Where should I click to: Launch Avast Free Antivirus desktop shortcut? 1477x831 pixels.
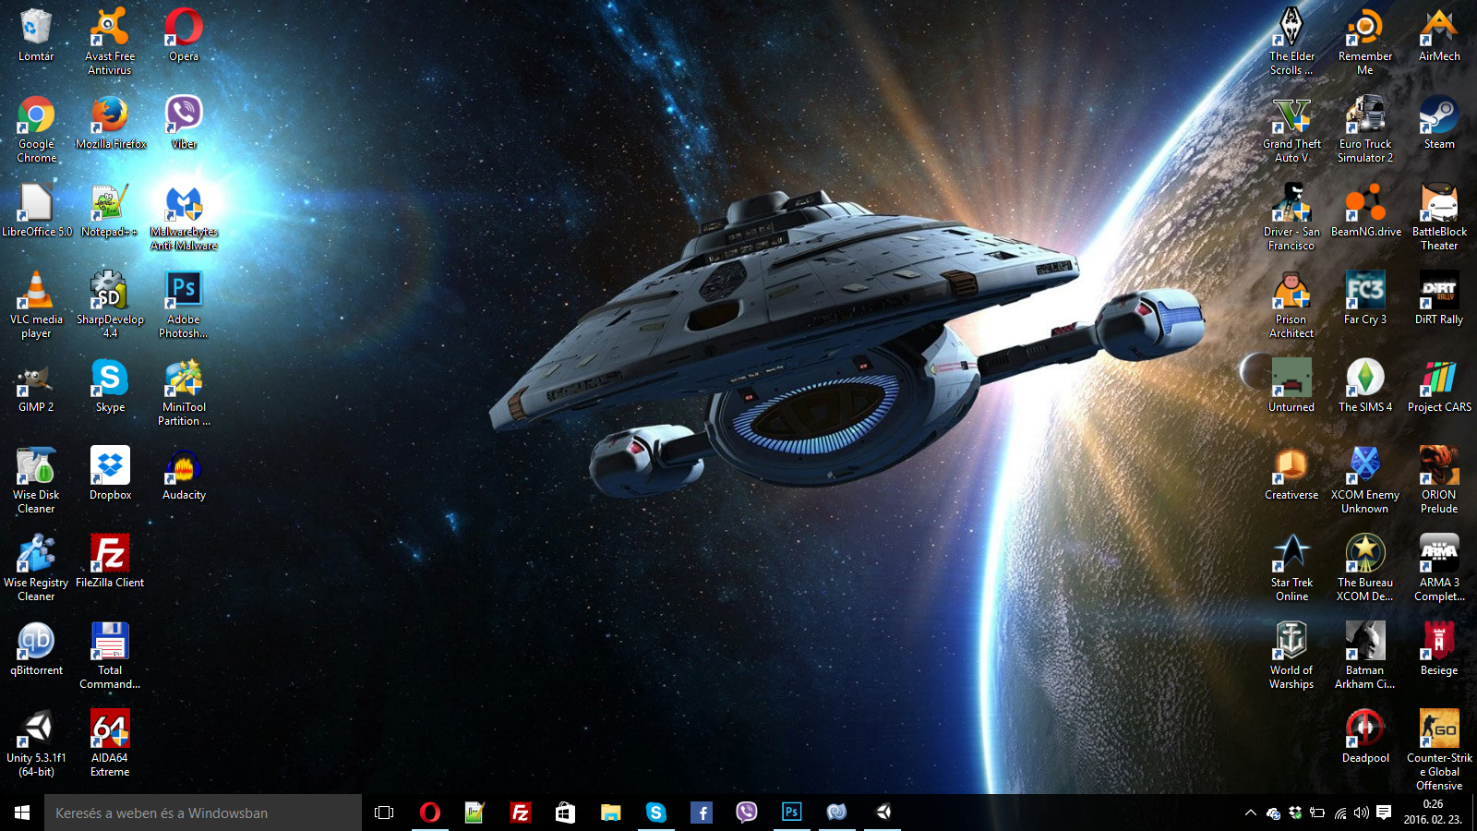110,42
